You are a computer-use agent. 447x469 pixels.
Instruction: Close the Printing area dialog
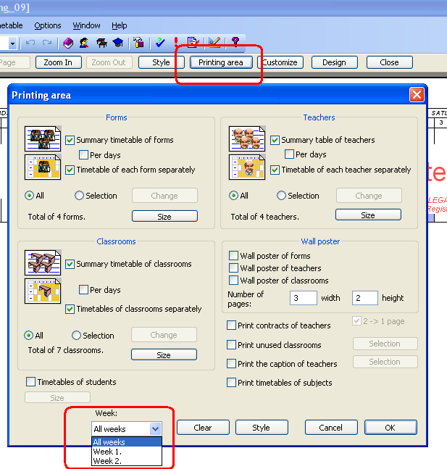click(417, 95)
